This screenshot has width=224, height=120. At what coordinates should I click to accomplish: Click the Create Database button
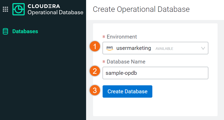coord(127,91)
